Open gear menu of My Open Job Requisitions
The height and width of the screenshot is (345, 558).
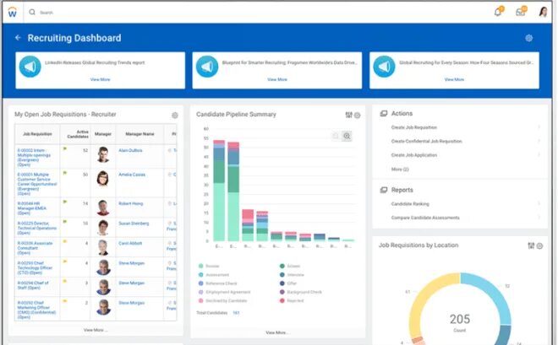175,116
